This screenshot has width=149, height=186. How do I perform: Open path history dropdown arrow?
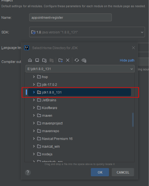pos(131,69)
